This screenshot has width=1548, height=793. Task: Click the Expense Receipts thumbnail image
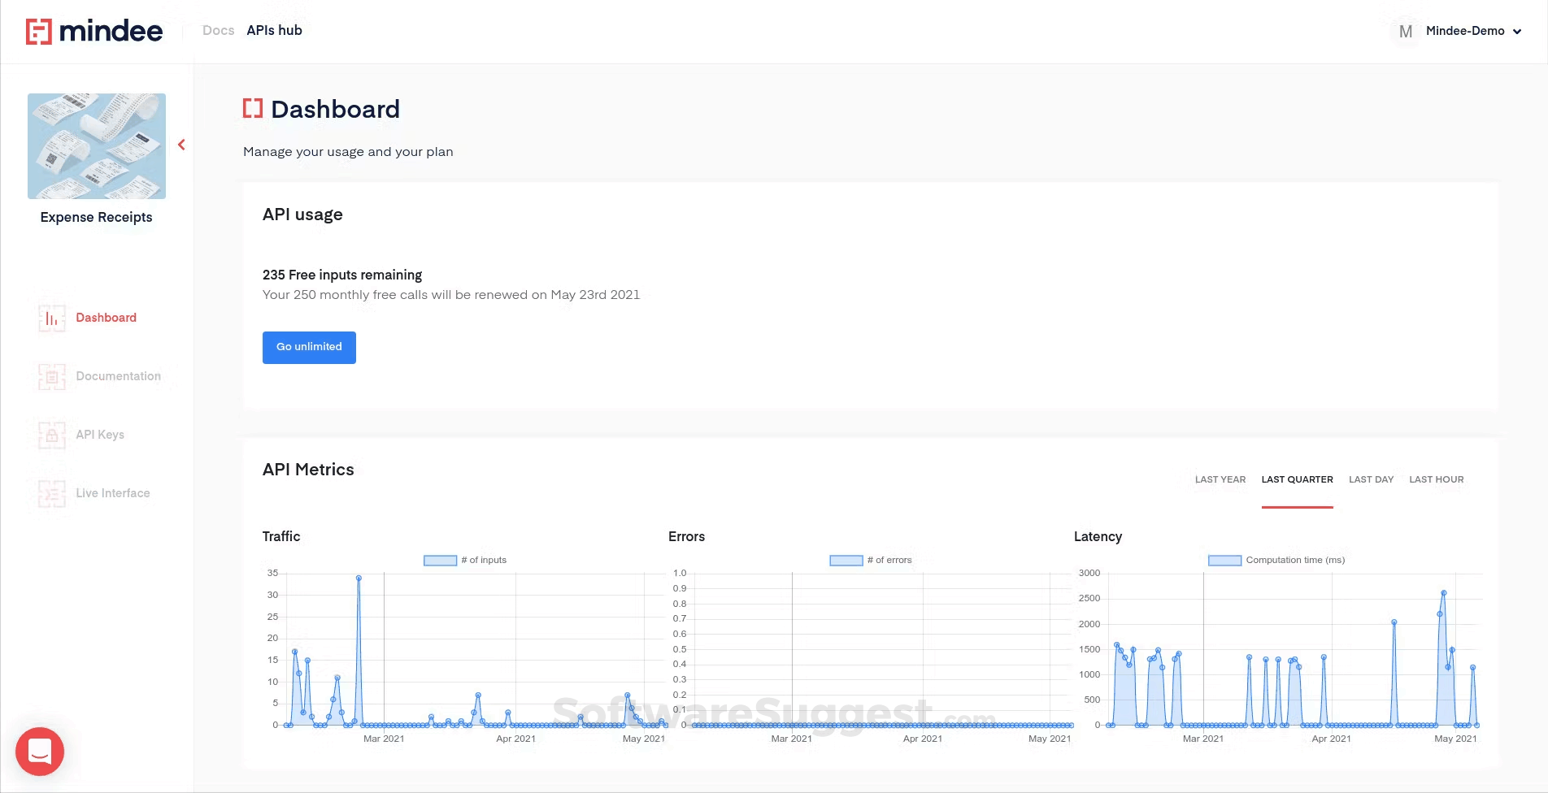click(x=97, y=146)
